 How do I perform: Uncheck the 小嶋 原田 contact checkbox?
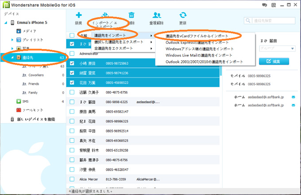point(72,63)
